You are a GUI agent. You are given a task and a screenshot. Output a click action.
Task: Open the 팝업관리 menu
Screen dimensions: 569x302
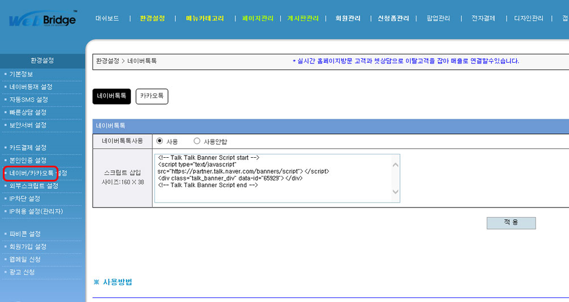439,18
